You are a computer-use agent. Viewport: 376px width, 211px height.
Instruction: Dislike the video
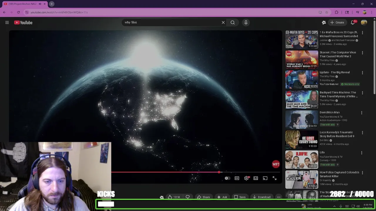[187, 197]
